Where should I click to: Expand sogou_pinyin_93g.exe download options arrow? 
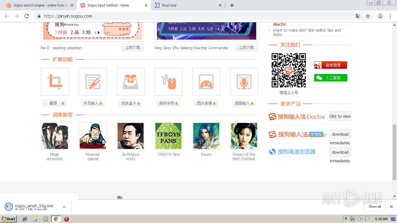[64, 207]
